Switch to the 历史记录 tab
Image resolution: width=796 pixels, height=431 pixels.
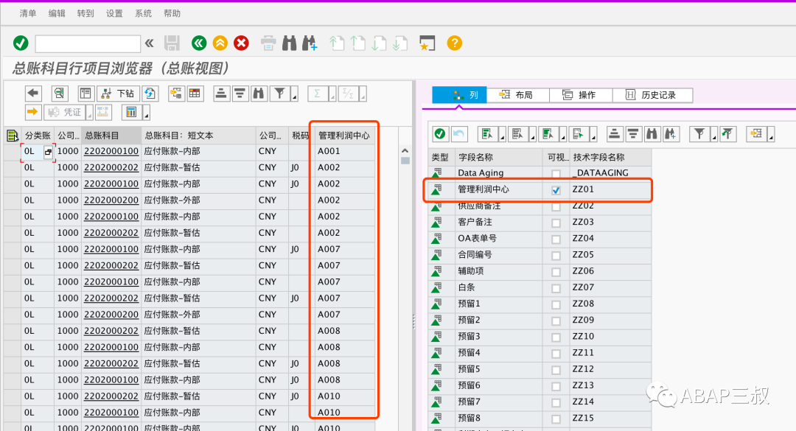pyautogui.click(x=652, y=95)
